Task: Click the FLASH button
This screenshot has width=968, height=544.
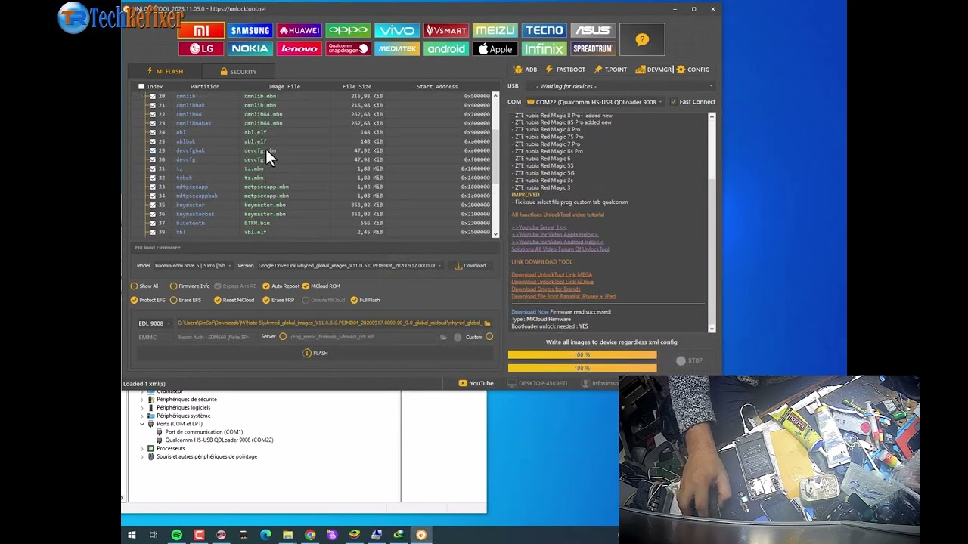Action: [315, 353]
